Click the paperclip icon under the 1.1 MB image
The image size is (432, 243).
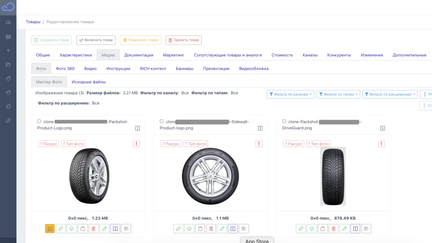pos(178,229)
